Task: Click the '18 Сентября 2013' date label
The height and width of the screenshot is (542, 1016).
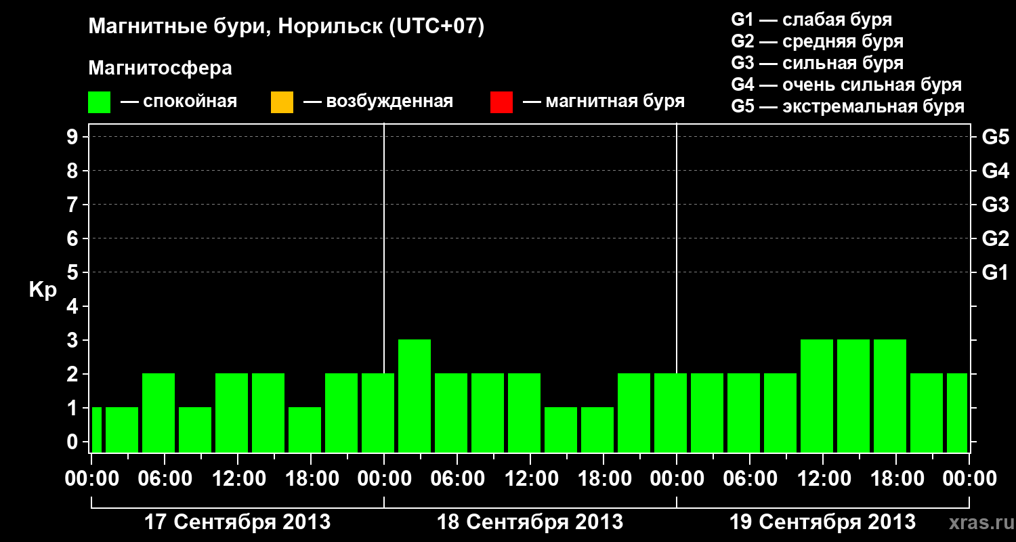Action: click(x=530, y=522)
